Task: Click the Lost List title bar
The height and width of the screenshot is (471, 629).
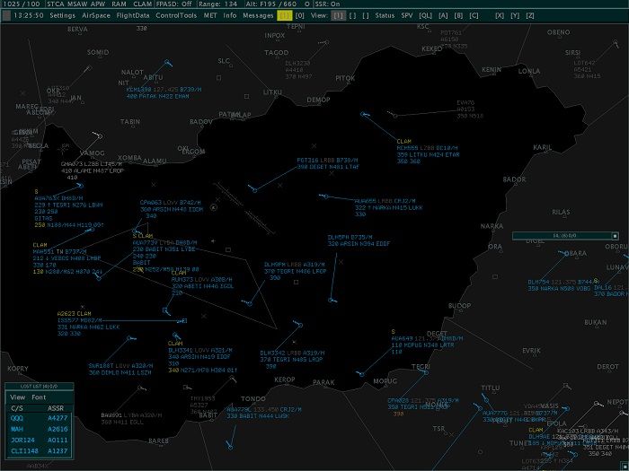Action: (39, 387)
